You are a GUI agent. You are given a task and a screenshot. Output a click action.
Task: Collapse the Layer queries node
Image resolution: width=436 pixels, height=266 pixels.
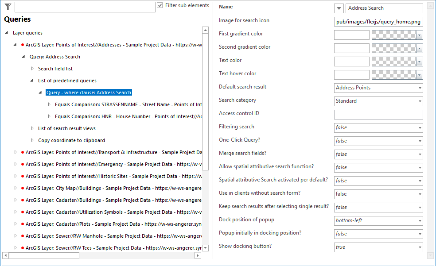pyautogui.click(x=5, y=33)
